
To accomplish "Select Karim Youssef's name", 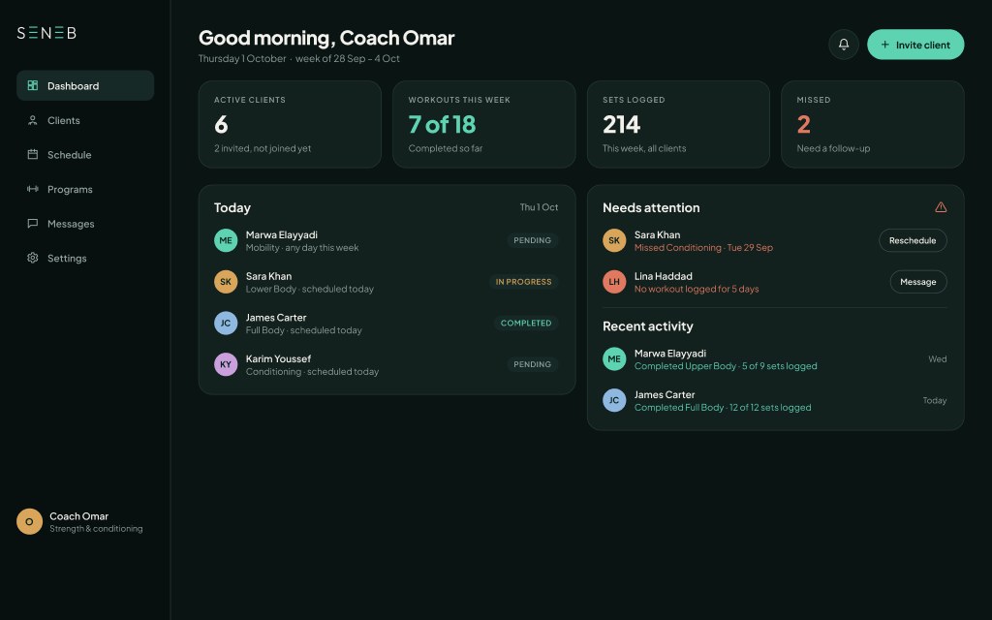I will tap(278, 358).
